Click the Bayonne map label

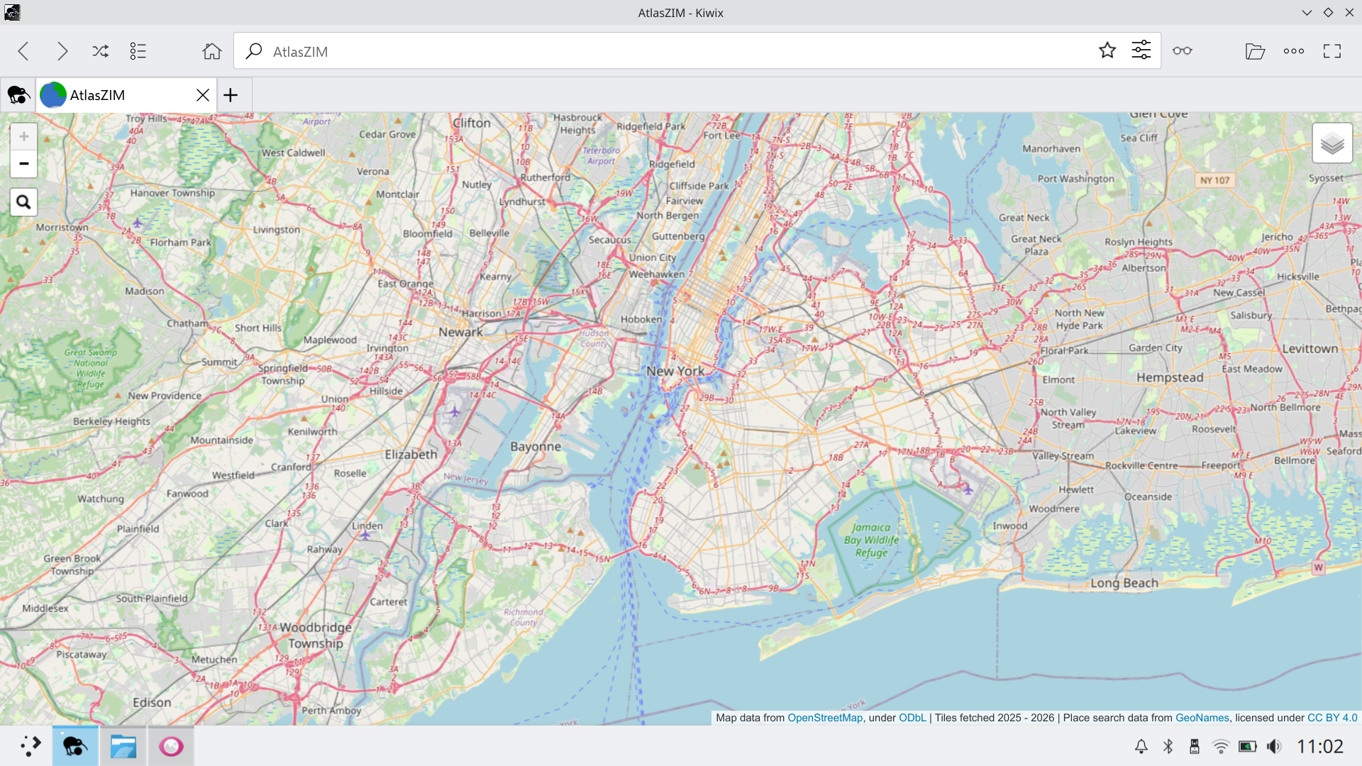click(x=536, y=447)
